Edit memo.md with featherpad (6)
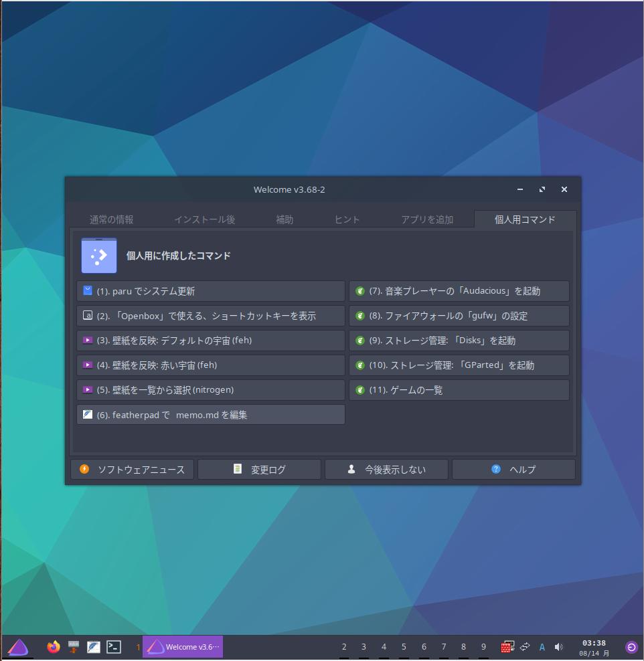This screenshot has height=661, width=644. [x=211, y=415]
